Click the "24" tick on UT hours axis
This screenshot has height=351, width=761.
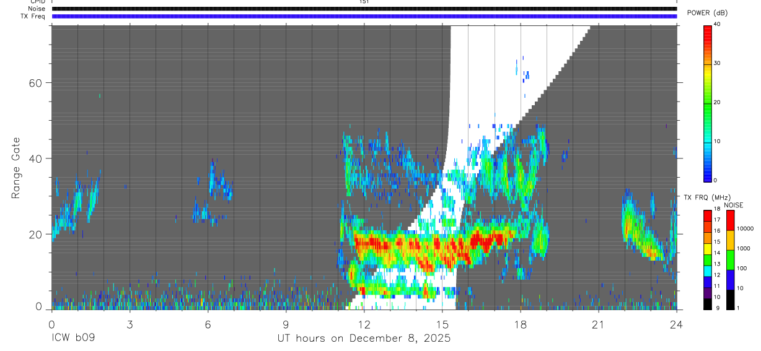677,324
